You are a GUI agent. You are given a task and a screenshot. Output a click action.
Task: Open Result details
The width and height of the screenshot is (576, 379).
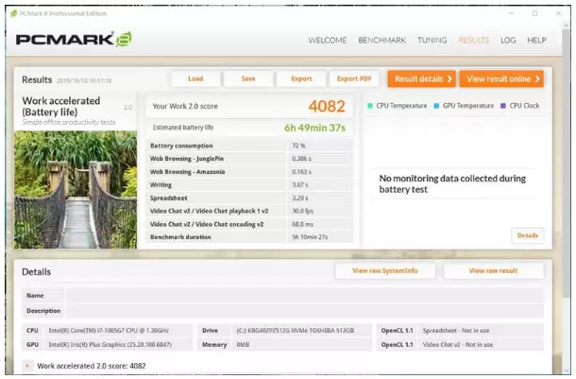(421, 79)
